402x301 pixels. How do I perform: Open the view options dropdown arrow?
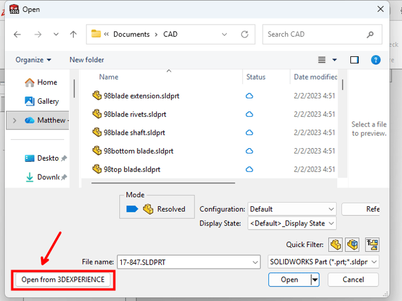coord(334,60)
